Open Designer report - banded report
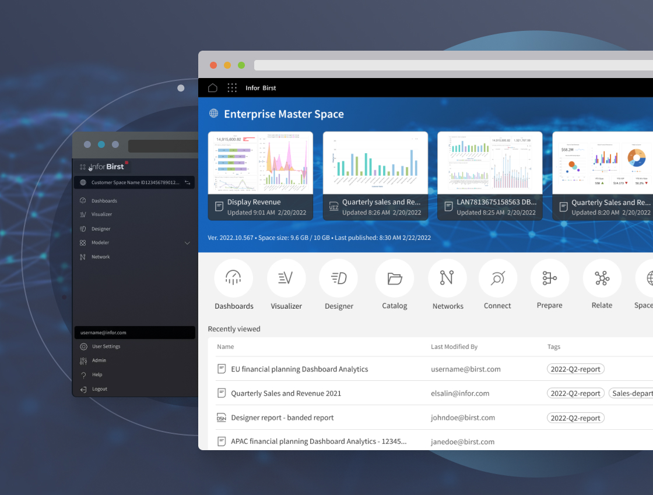The width and height of the screenshot is (653, 495). (282, 418)
